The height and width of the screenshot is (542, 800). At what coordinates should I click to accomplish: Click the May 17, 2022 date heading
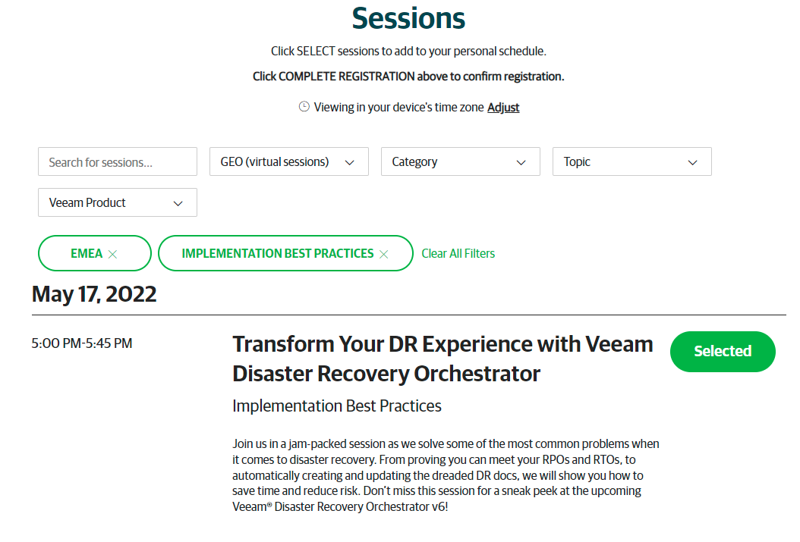(94, 294)
